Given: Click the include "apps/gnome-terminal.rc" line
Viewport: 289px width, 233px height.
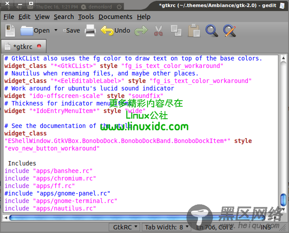Looking at the screenshot, I should click(61, 201).
